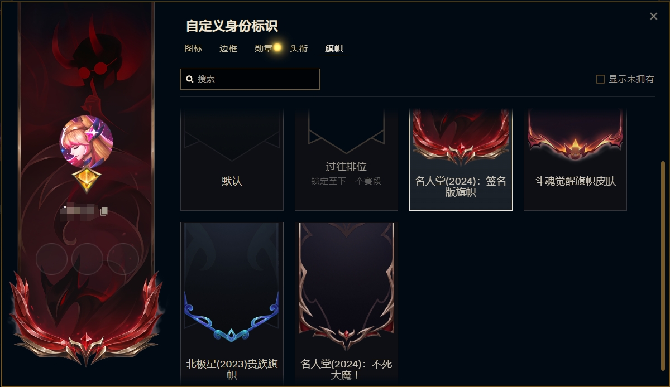This screenshot has width=670, height=387.
Task: Close the customize identity dialog
Action: 654,16
